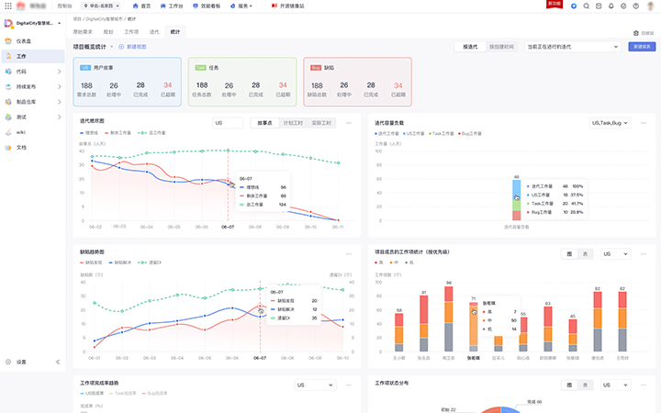The width and height of the screenshot is (661, 413).
Task: Click the US input on burndown chart
Action: [x=228, y=123]
